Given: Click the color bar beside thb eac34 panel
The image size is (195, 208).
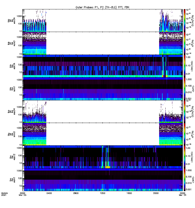Looking at the screenshot, I should [185, 21].
